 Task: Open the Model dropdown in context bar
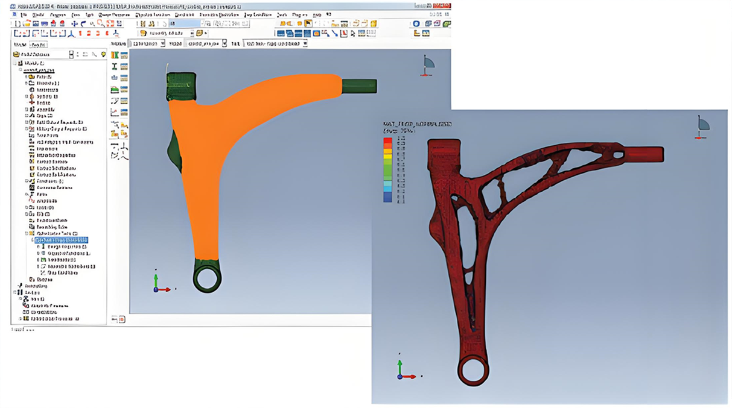coord(205,43)
